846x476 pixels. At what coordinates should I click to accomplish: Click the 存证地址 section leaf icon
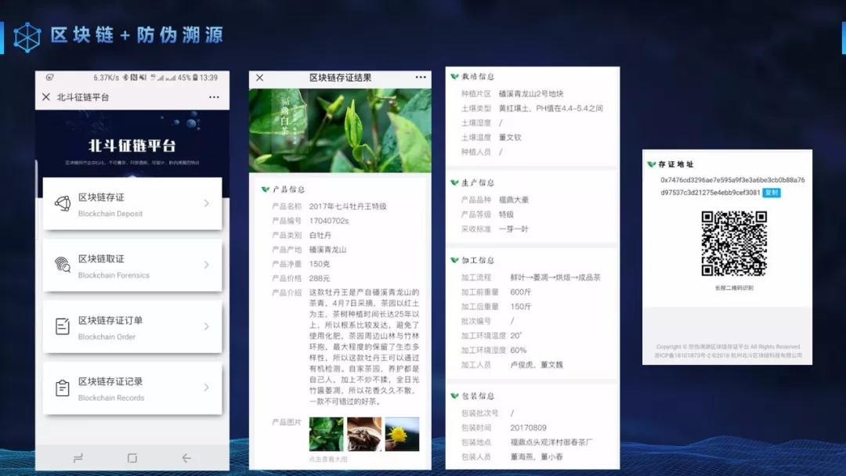pyautogui.click(x=652, y=164)
